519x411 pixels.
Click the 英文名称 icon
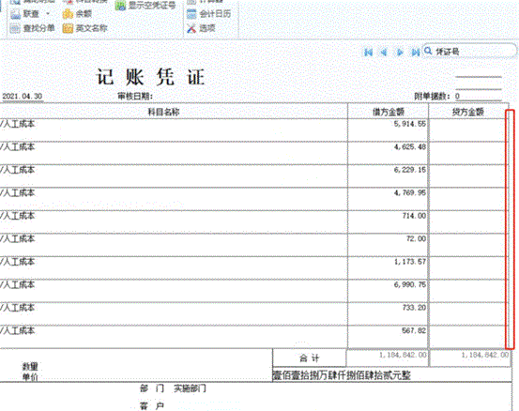(68, 28)
